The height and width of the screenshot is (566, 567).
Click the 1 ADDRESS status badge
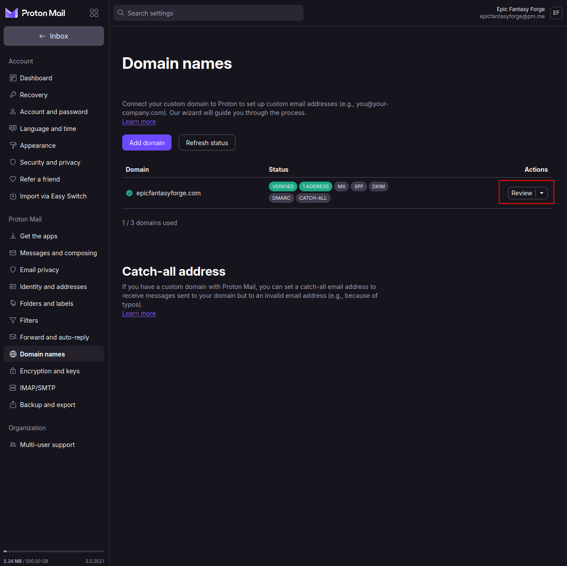[316, 186]
